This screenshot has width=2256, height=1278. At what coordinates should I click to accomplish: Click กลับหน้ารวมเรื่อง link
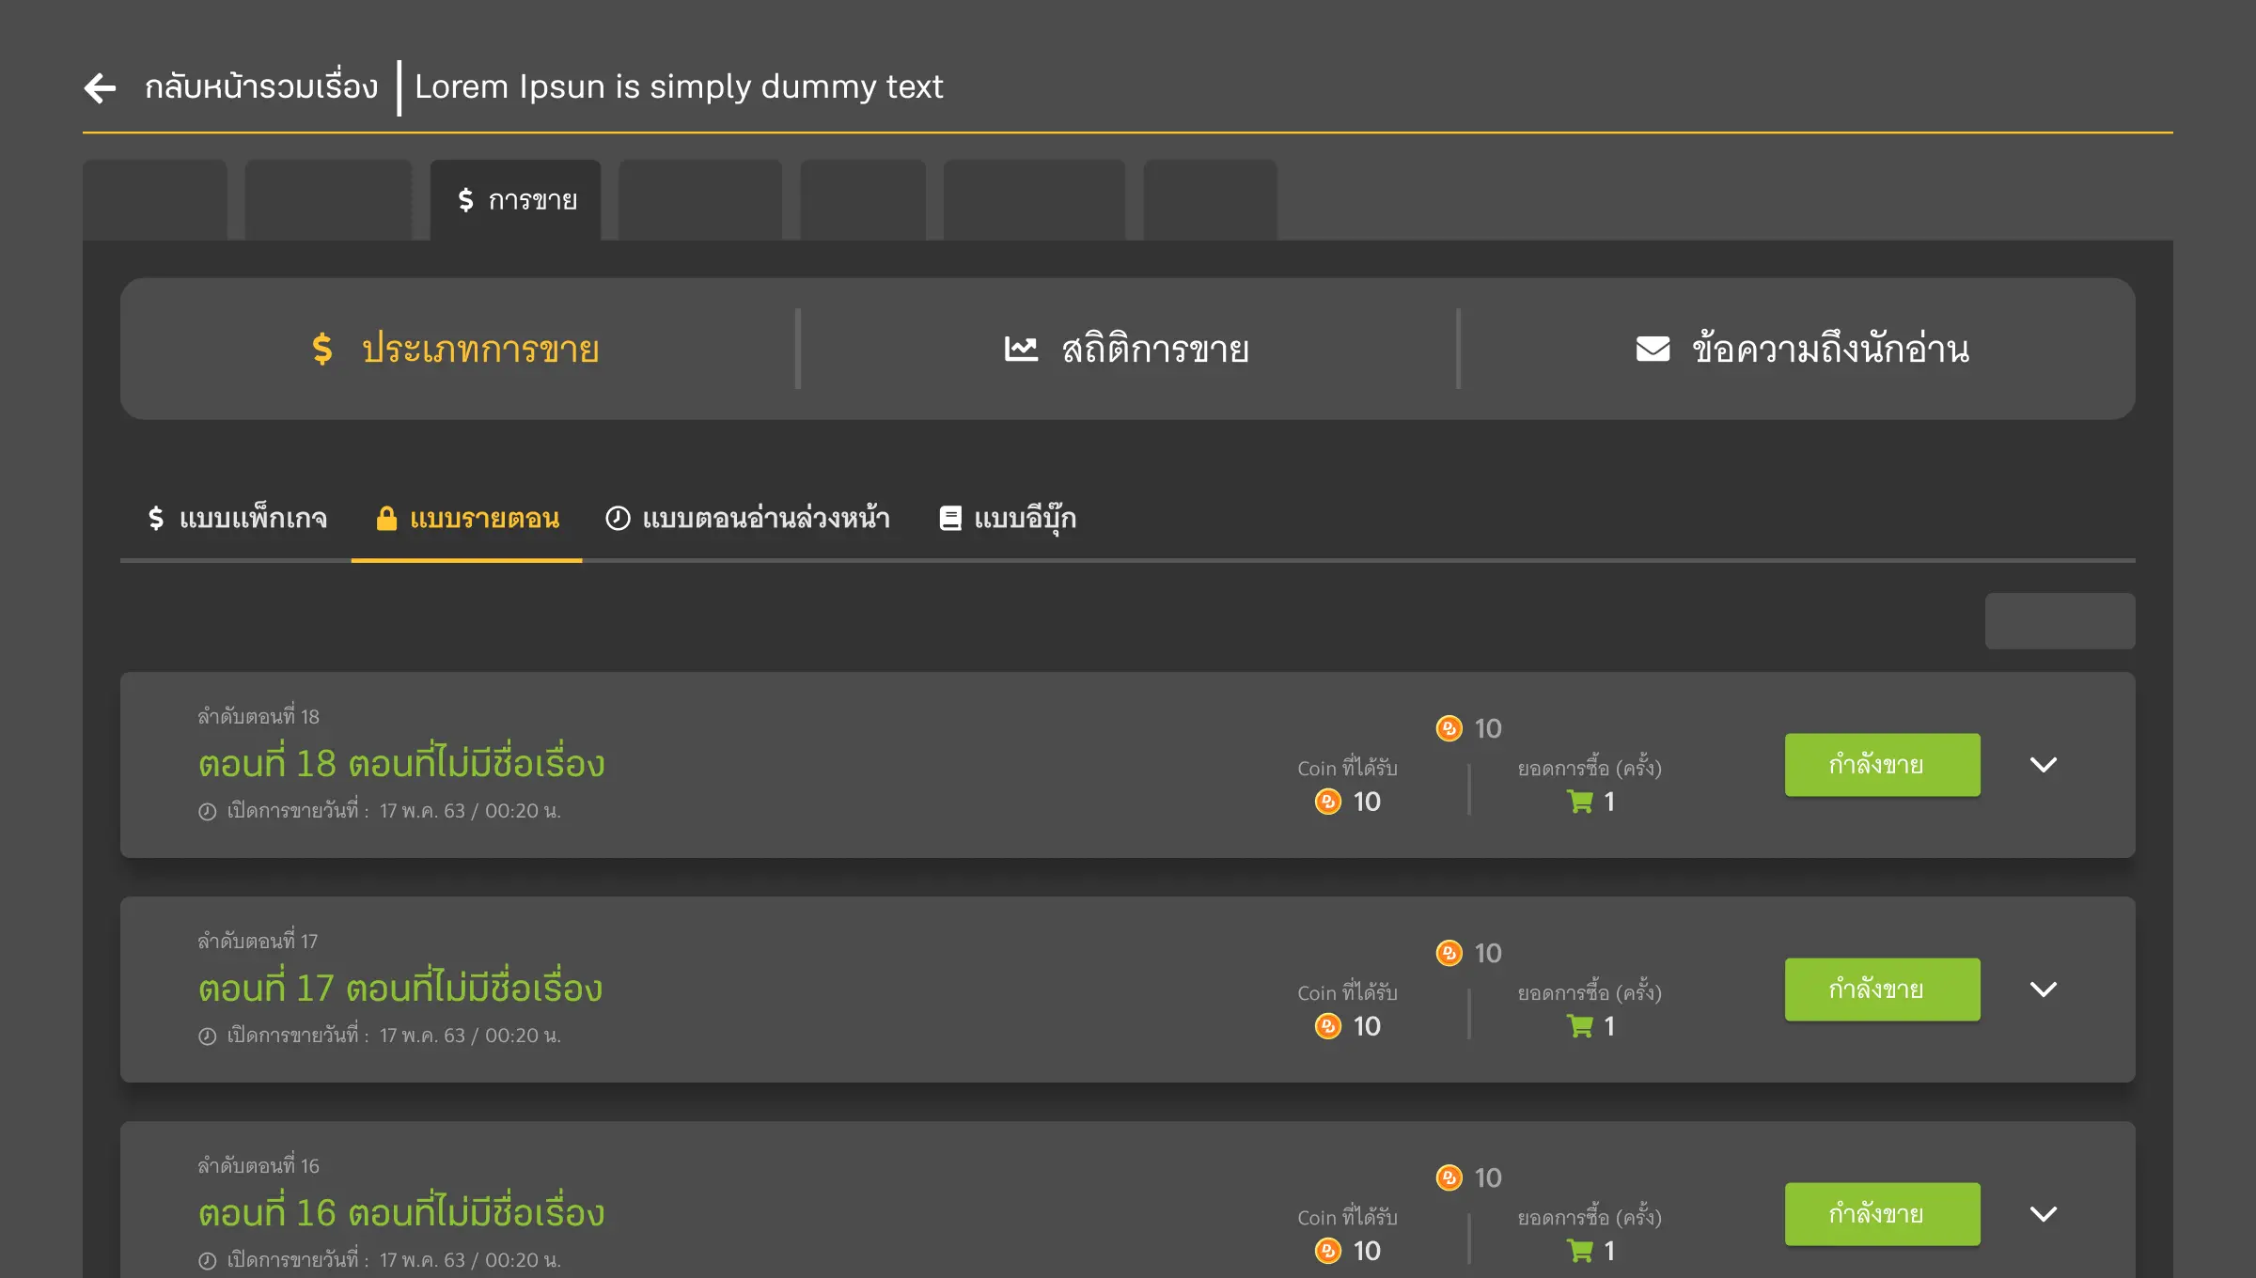[x=260, y=87]
